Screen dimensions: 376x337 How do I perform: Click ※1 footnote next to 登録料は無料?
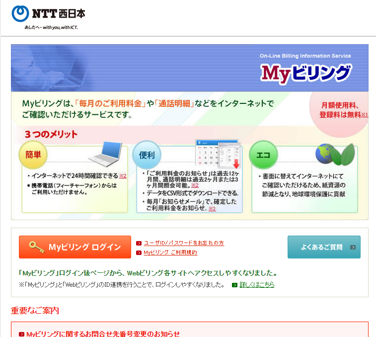(365, 115)
